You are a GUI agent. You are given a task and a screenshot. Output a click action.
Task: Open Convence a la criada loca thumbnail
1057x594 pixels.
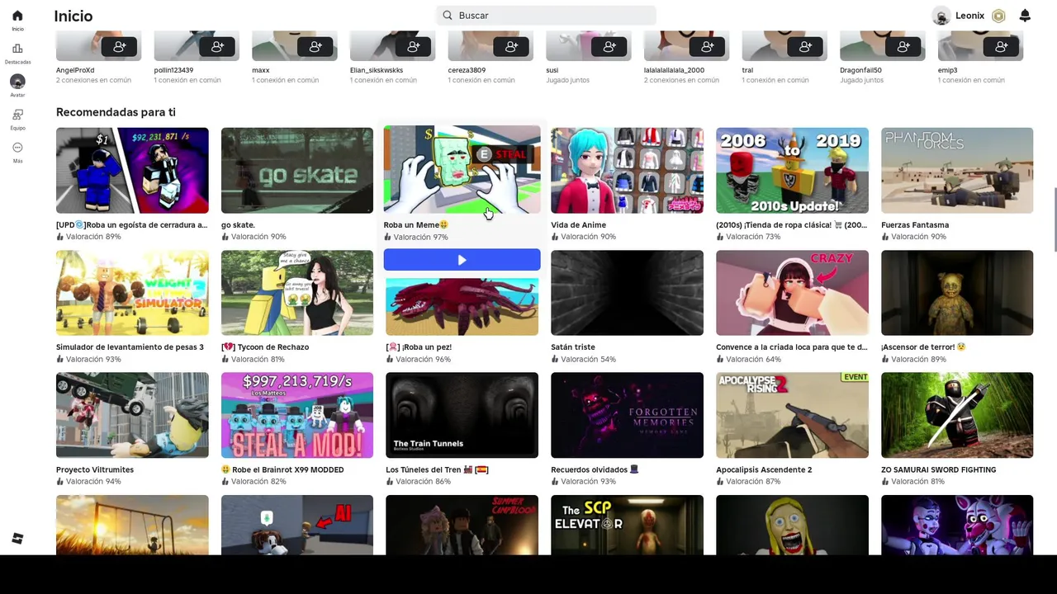792,293
